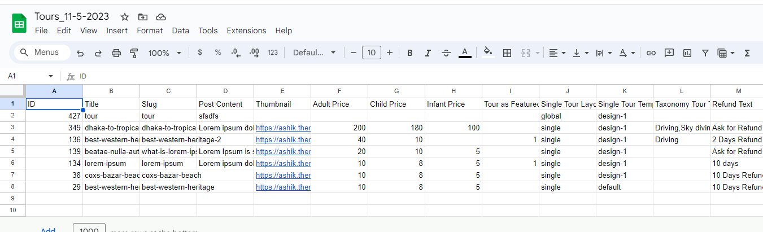763x232 pixels.
Task: Open the Extensions menu
Action: tap(246, 30)
